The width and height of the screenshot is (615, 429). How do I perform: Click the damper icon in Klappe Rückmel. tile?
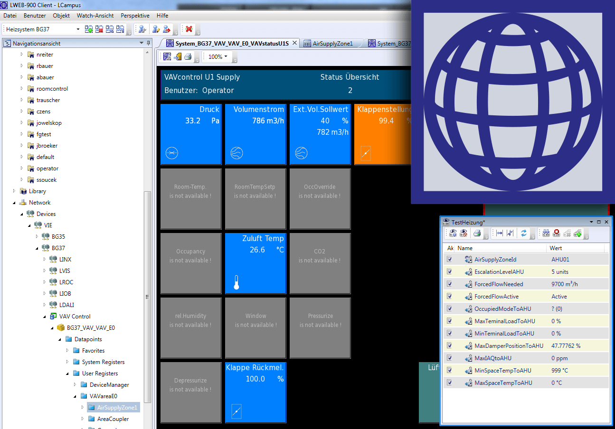coord(237,411)
